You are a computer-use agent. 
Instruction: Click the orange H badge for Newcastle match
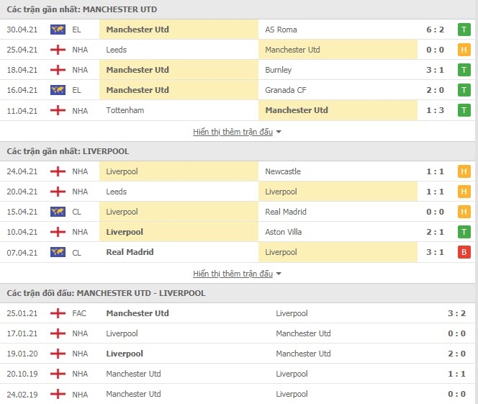click(x=464, y=171)
